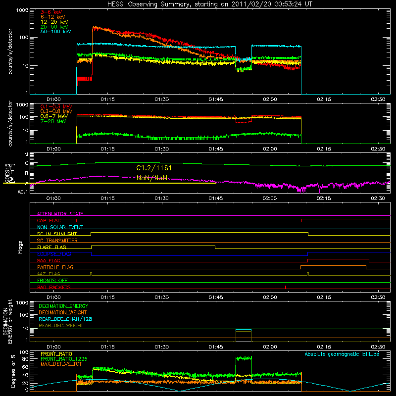The width and height of the screenshot is (396, 396).
Task: Click the REAR_DEC_CHAN/128 legend label
Action: pos(65,319)
